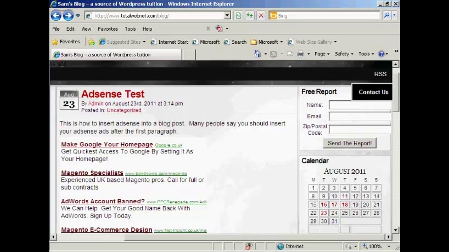
Task: Click the Read Mail envelope icon
Action: (x=290, y=54)
